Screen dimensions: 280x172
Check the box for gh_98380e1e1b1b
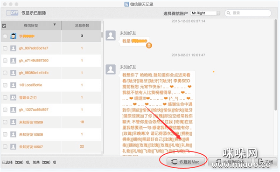point(5,73)
